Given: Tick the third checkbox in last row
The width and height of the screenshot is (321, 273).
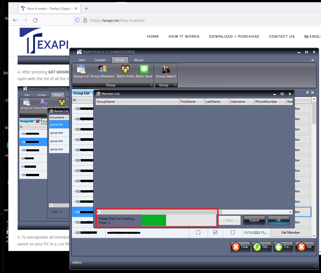Looking at the screenshot, I should (233, 233).
